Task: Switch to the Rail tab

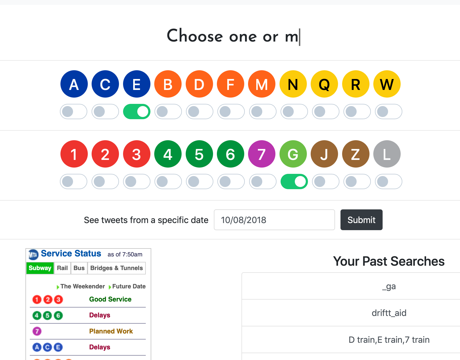Action: point(62,268)
